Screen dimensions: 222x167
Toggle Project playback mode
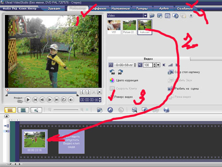[x=18, y=98]
